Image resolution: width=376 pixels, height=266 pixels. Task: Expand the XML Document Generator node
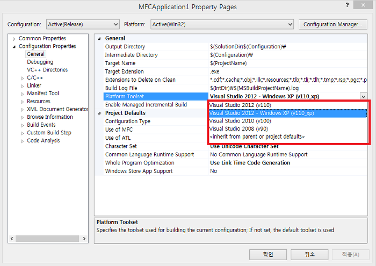[23, 110]
